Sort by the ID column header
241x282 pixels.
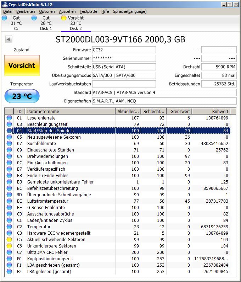click(x=19, y=111)
